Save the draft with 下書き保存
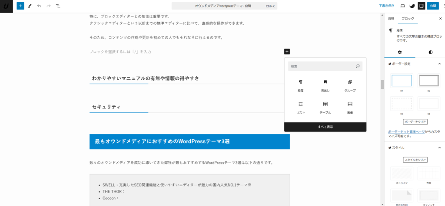 [x=386, y=6]
